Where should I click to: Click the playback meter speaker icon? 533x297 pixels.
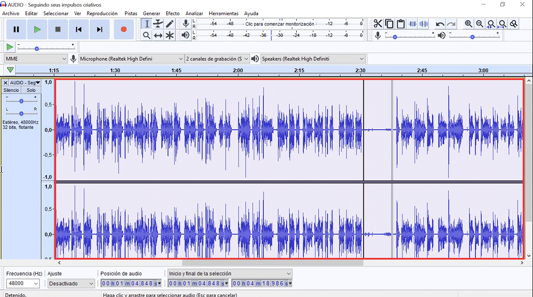pyautogui.click(x=185, y=35)
